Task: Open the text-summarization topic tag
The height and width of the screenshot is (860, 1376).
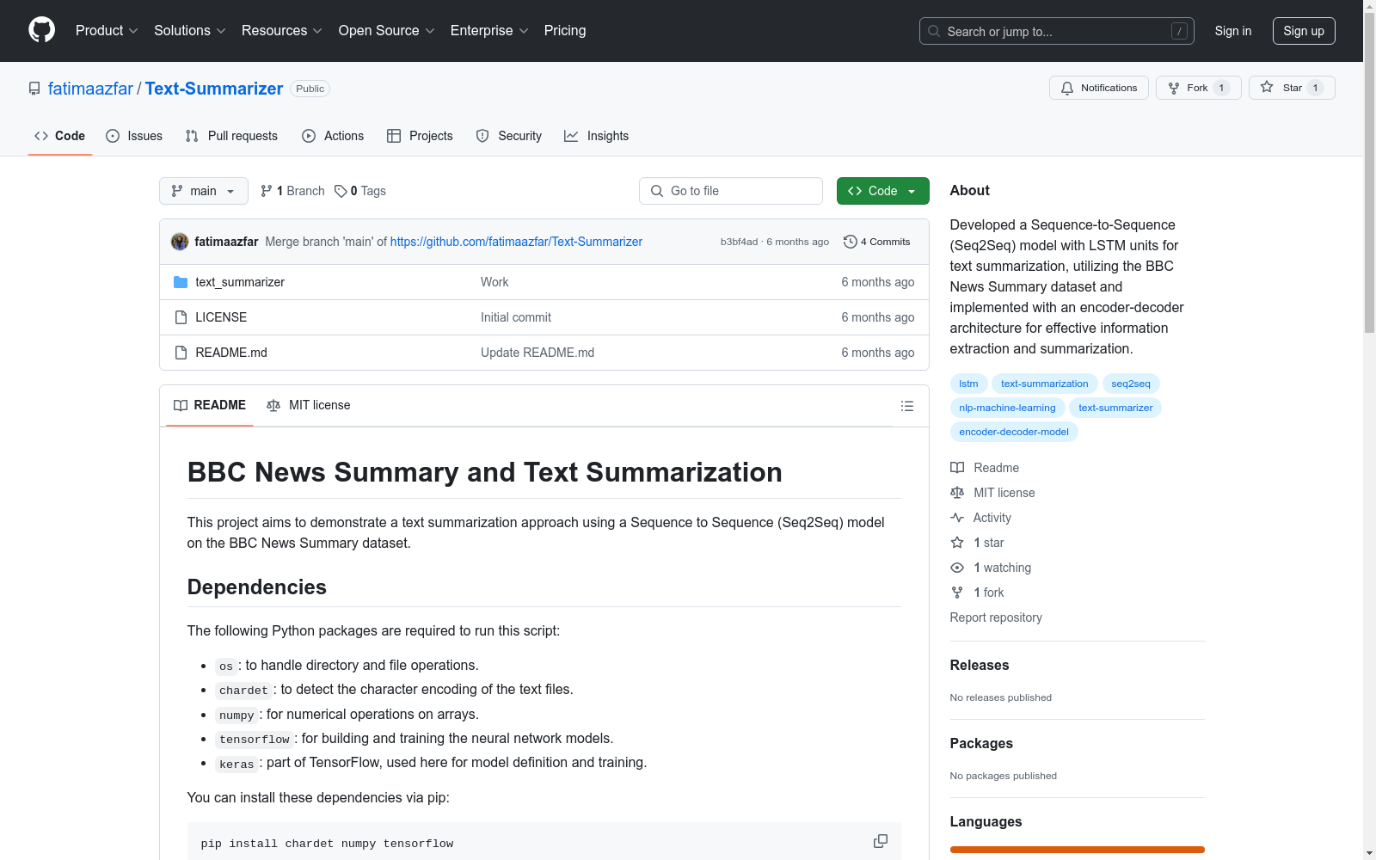Action: point(1044,384)
